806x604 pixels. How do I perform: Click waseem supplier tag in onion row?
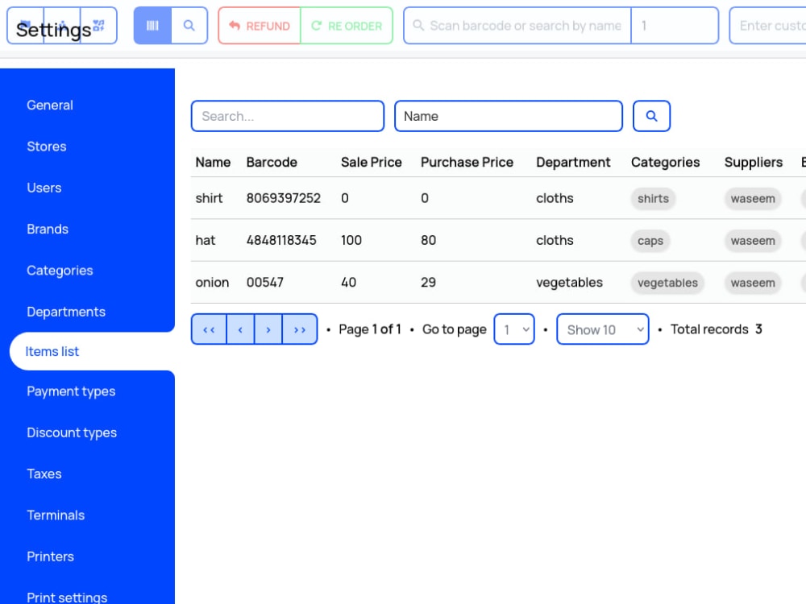click(x=753, y=283)
